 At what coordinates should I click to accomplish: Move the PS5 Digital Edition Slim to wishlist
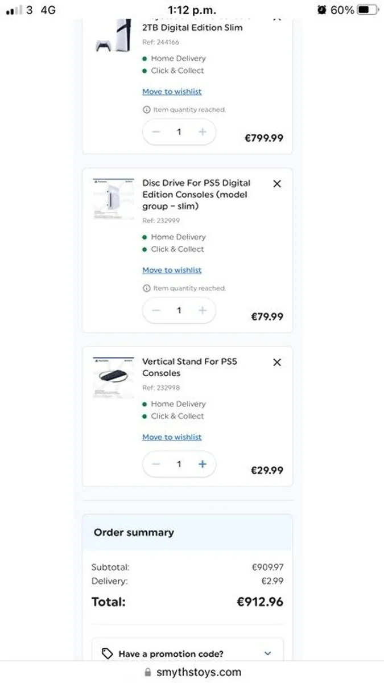(x=172, y=92)
